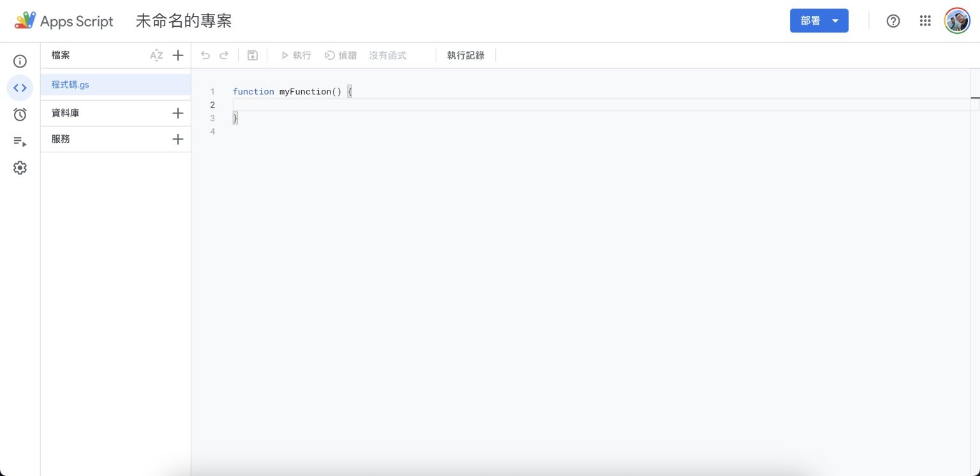Screen dimensions: 980x476
Task: Click the project title 未命名的專案
Action: 184,21
